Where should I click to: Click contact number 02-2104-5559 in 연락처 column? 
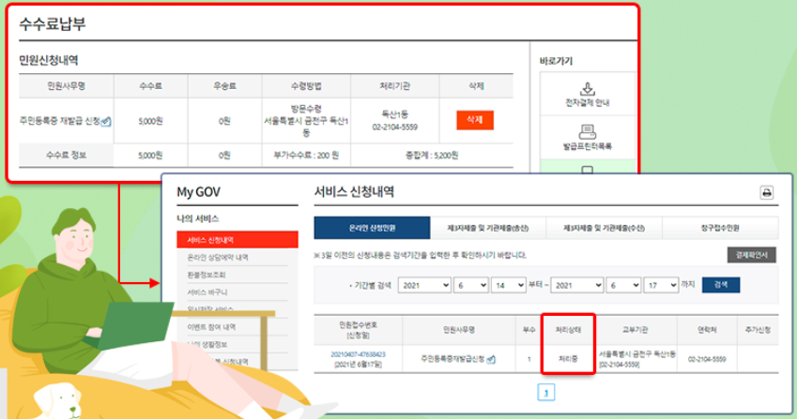click(707, 359)
